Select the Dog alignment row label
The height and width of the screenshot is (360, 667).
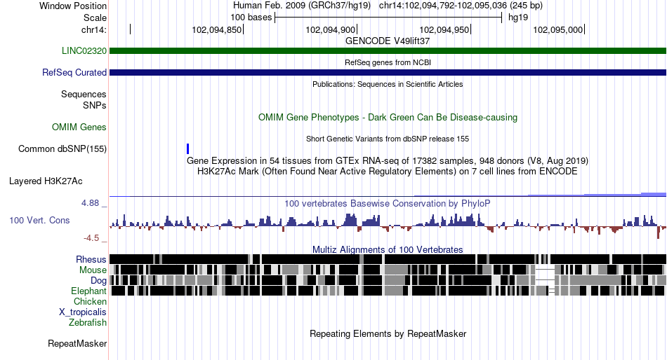coord(98,281)
